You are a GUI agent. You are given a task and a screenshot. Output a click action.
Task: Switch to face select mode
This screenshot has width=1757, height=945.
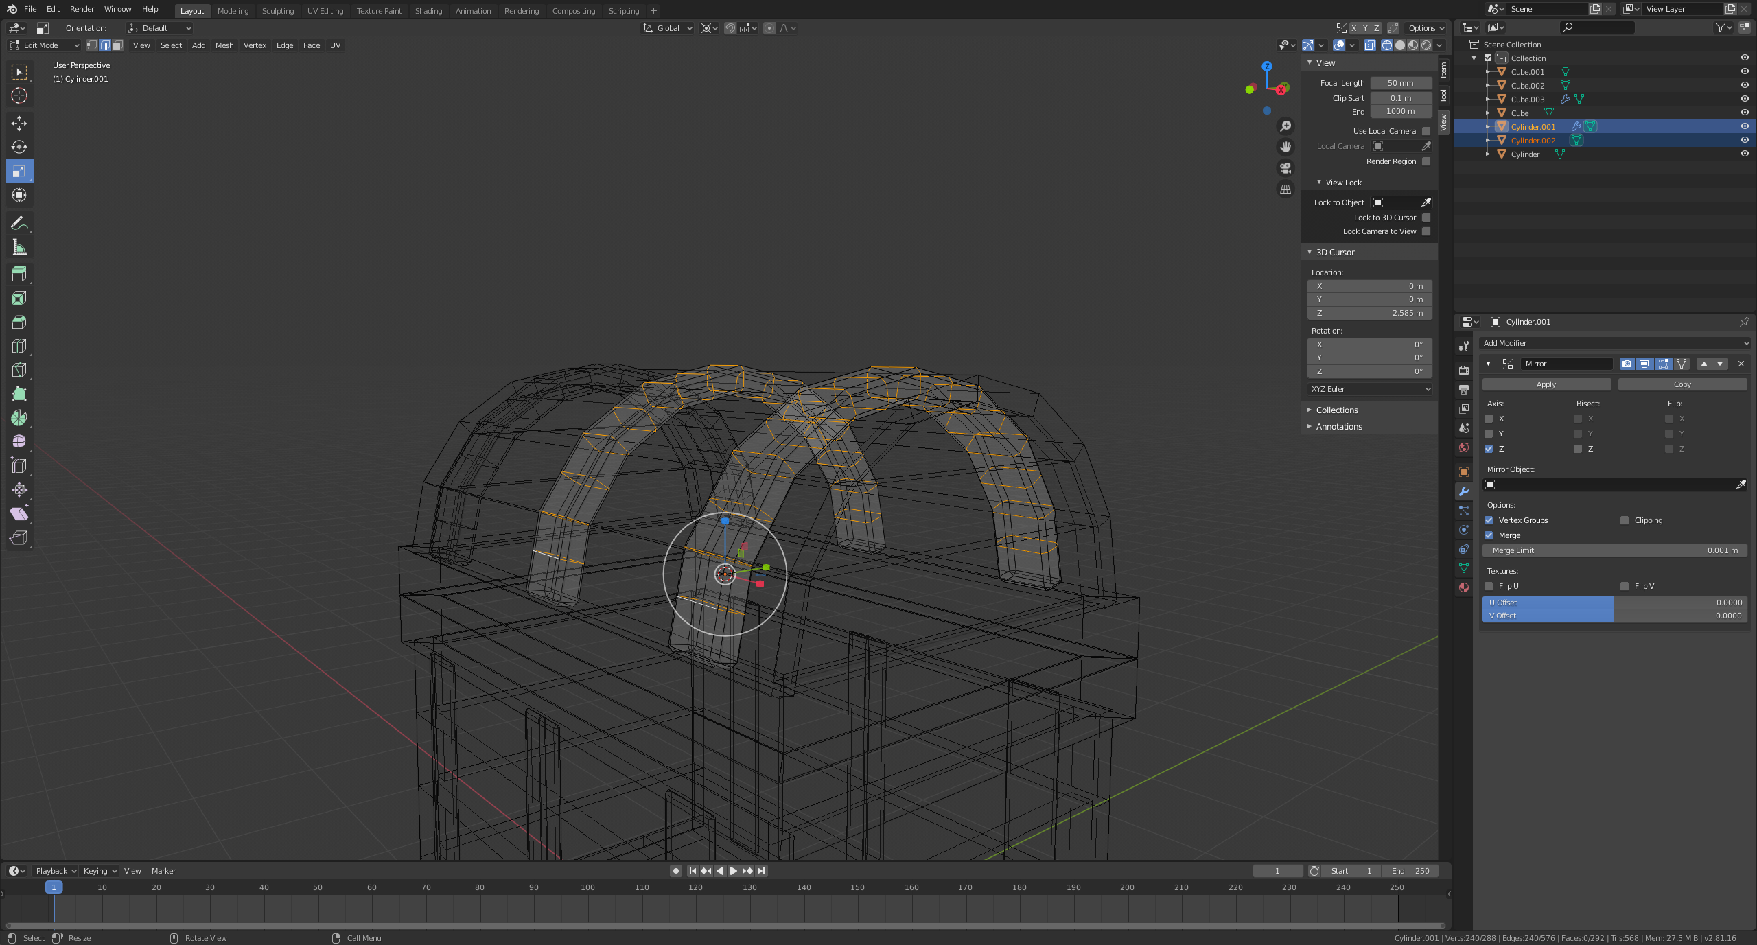[118, 45]
